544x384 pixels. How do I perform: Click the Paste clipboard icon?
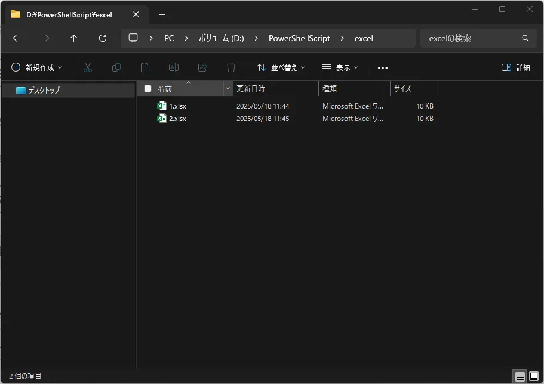tap(145, 67)
